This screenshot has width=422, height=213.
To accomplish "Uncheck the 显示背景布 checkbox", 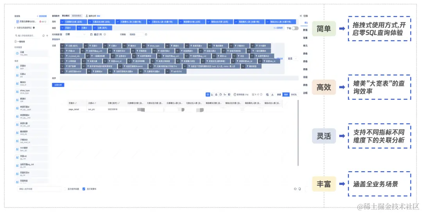I will pos(84,189).
